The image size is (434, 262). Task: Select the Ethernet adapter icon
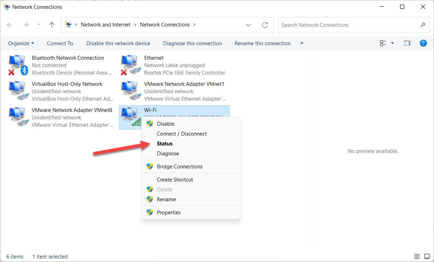[x=129, y=65]
